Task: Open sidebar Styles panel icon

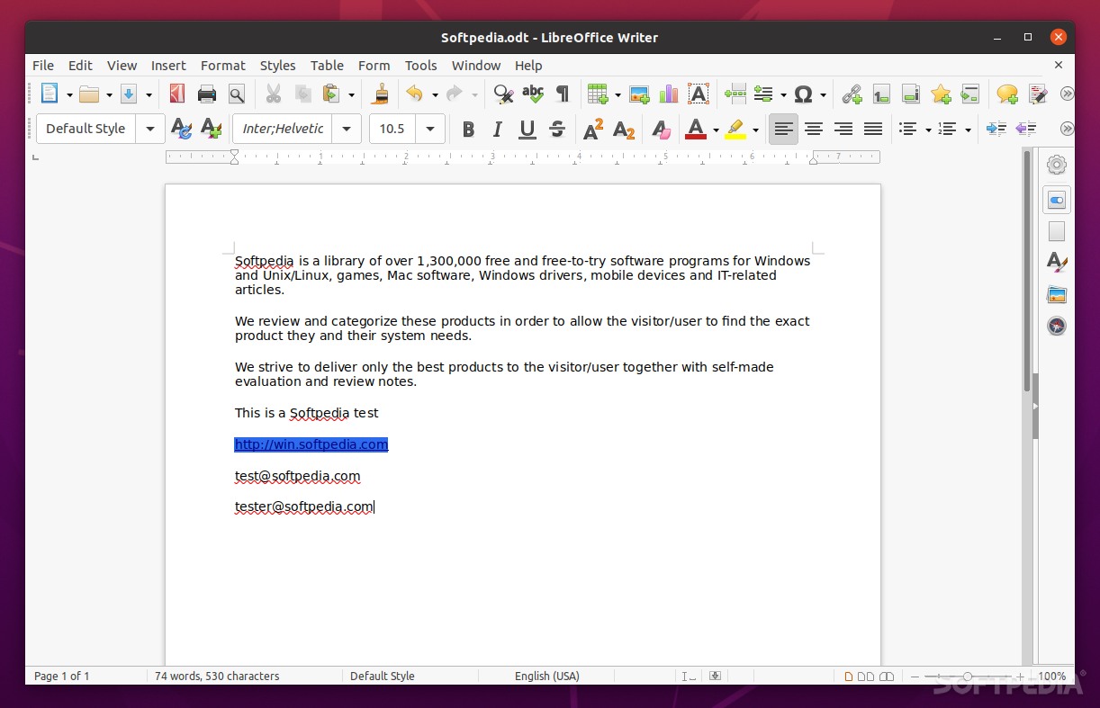Action: pyautogui.click(x=1057, y=263)
